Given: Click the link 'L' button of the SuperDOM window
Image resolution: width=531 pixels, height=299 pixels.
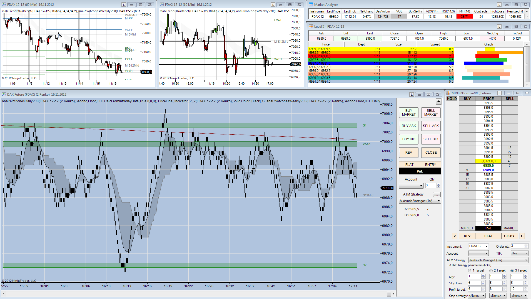Looking at the screenshot, I should point(499,93).
